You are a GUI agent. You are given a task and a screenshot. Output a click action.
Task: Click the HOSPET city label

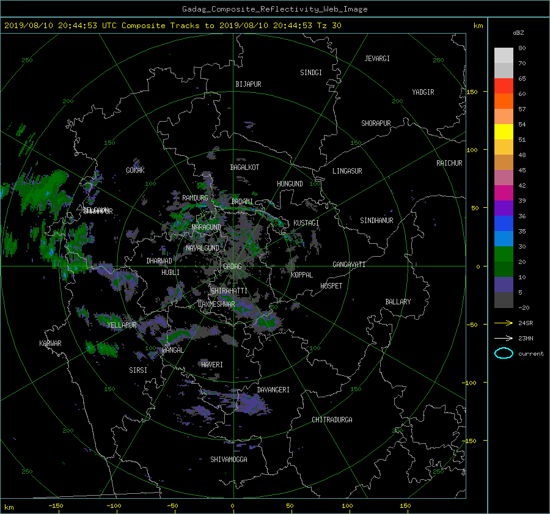pos(331,286)
